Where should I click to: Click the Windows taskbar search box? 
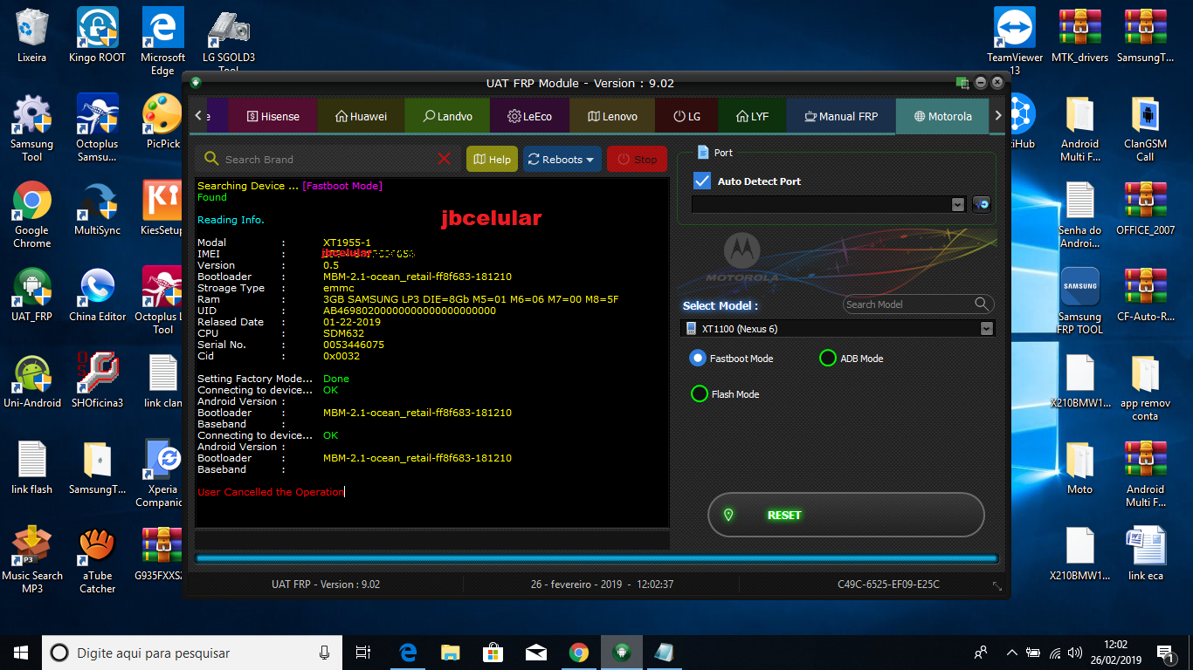(192, 653)
